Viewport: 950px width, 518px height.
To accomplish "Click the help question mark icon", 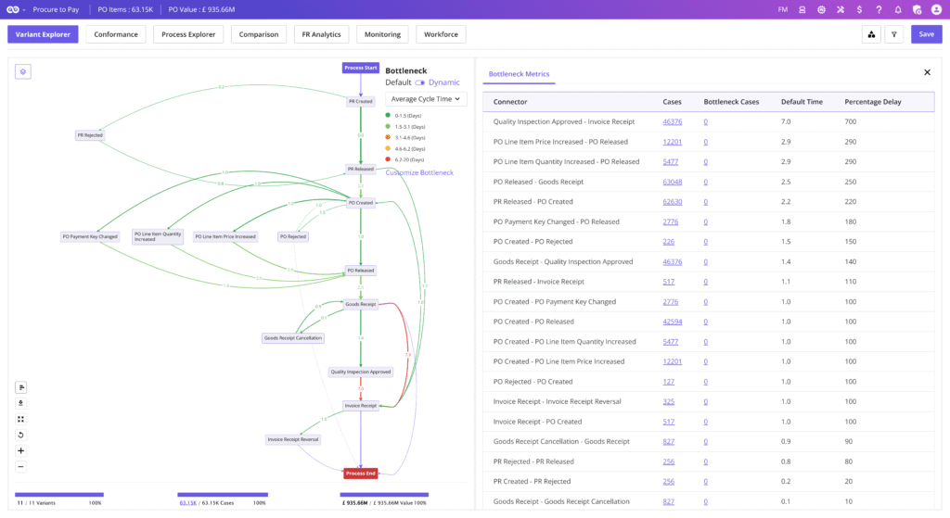I will pyautogui.click(x=879, y=9).
